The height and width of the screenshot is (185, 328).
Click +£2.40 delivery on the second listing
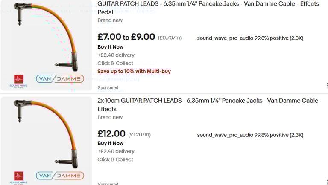(116, 151)
